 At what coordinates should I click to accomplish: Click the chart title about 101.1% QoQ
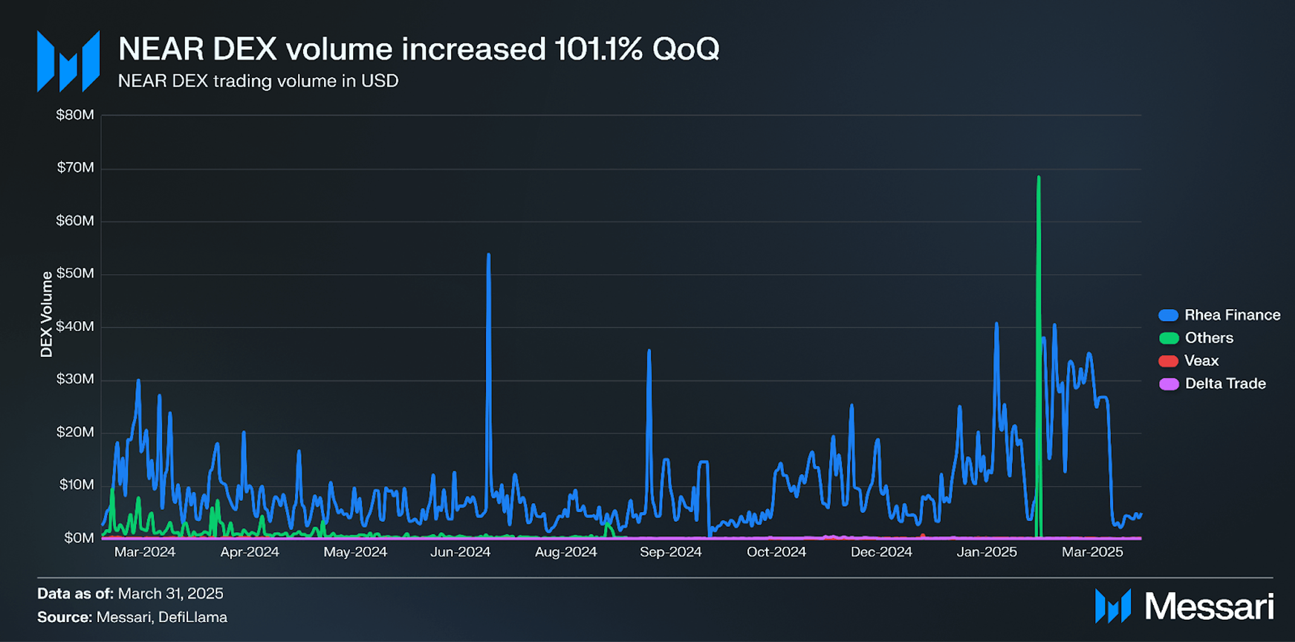click(x=418, y=49)
